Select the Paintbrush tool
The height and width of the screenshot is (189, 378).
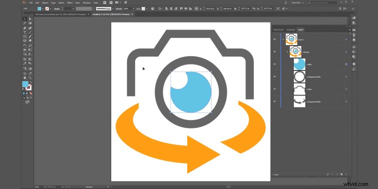(30, 36)
